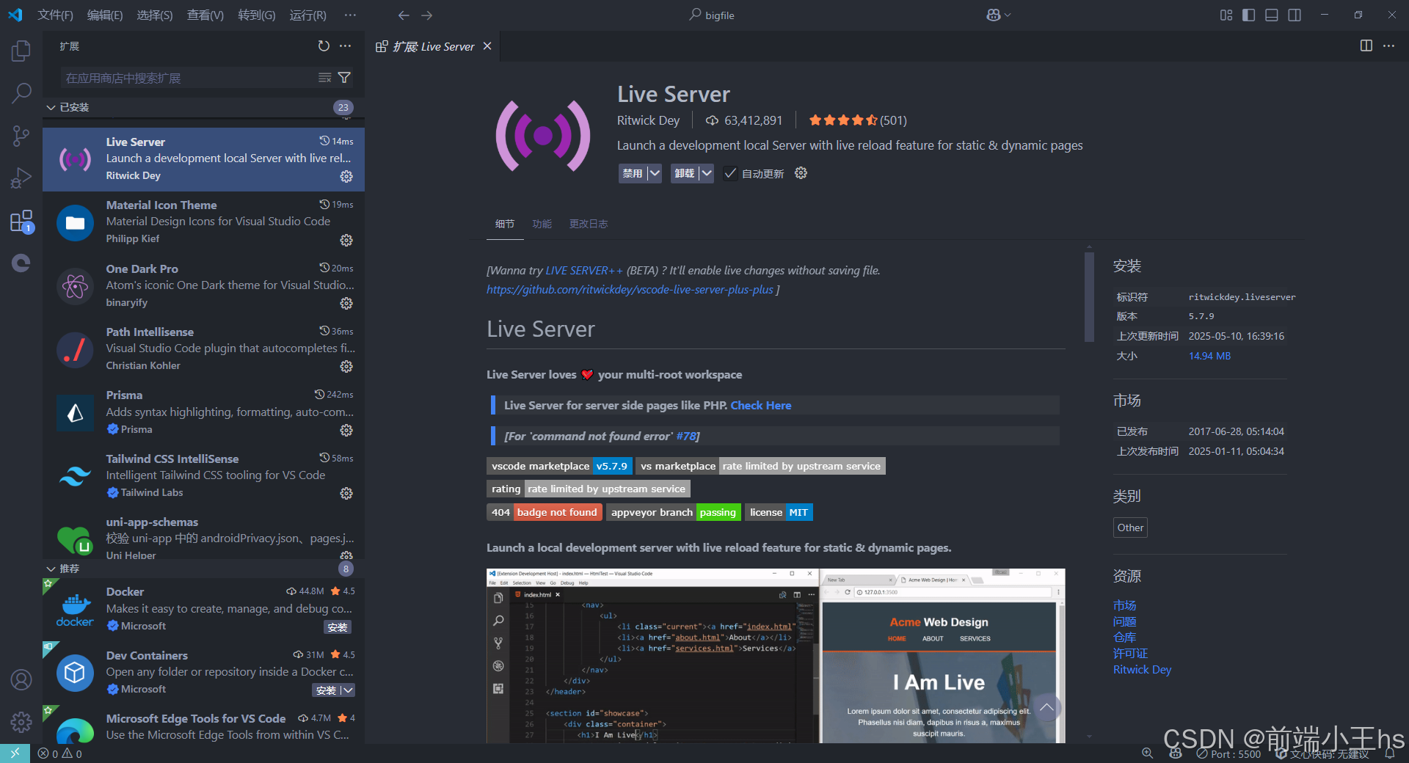Screen dimensions: 1409x763
Task: Open gear settings for Path Intellisense
Action: click(x=346, y=366)
